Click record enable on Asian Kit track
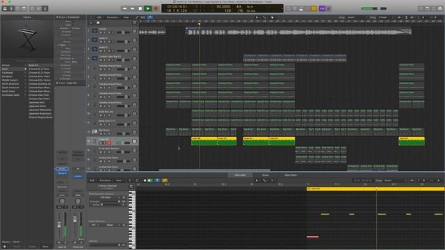The width and height of the screenshot is (445, 250). pos(109,142)
